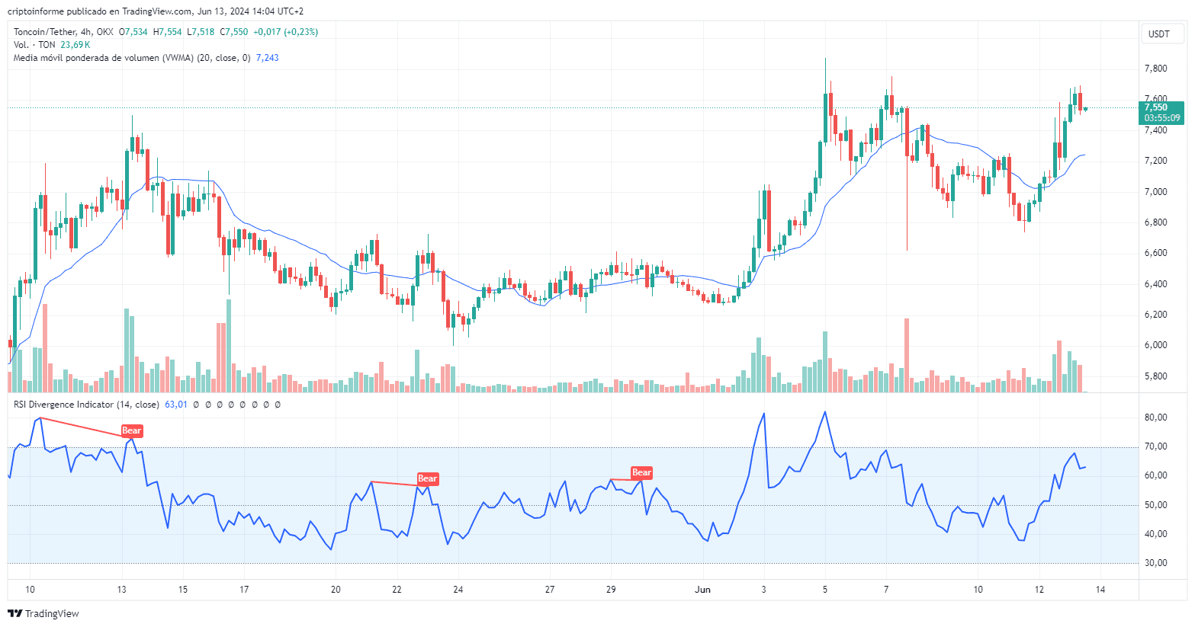1195x627 pixels.
Task: Click the 13 date on the time axis
Action: click(x=122, y=590)
